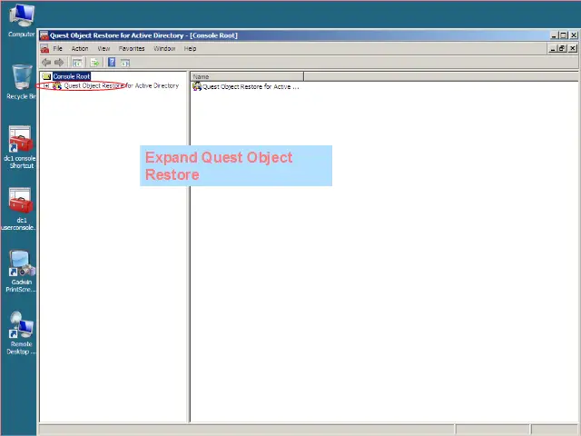Click the Forward arrow toolbar icon
The height and width of the screenshot is (436, 581).
coord(59,63)
